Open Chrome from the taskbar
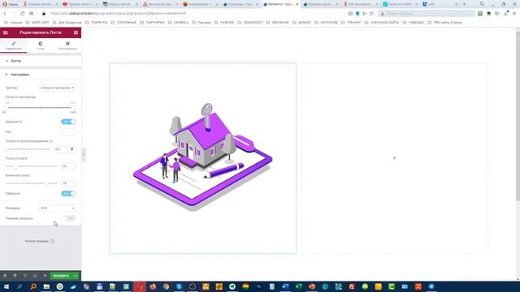Image resolution: width=520 pixels, height=292 pixels. point(166,286)
